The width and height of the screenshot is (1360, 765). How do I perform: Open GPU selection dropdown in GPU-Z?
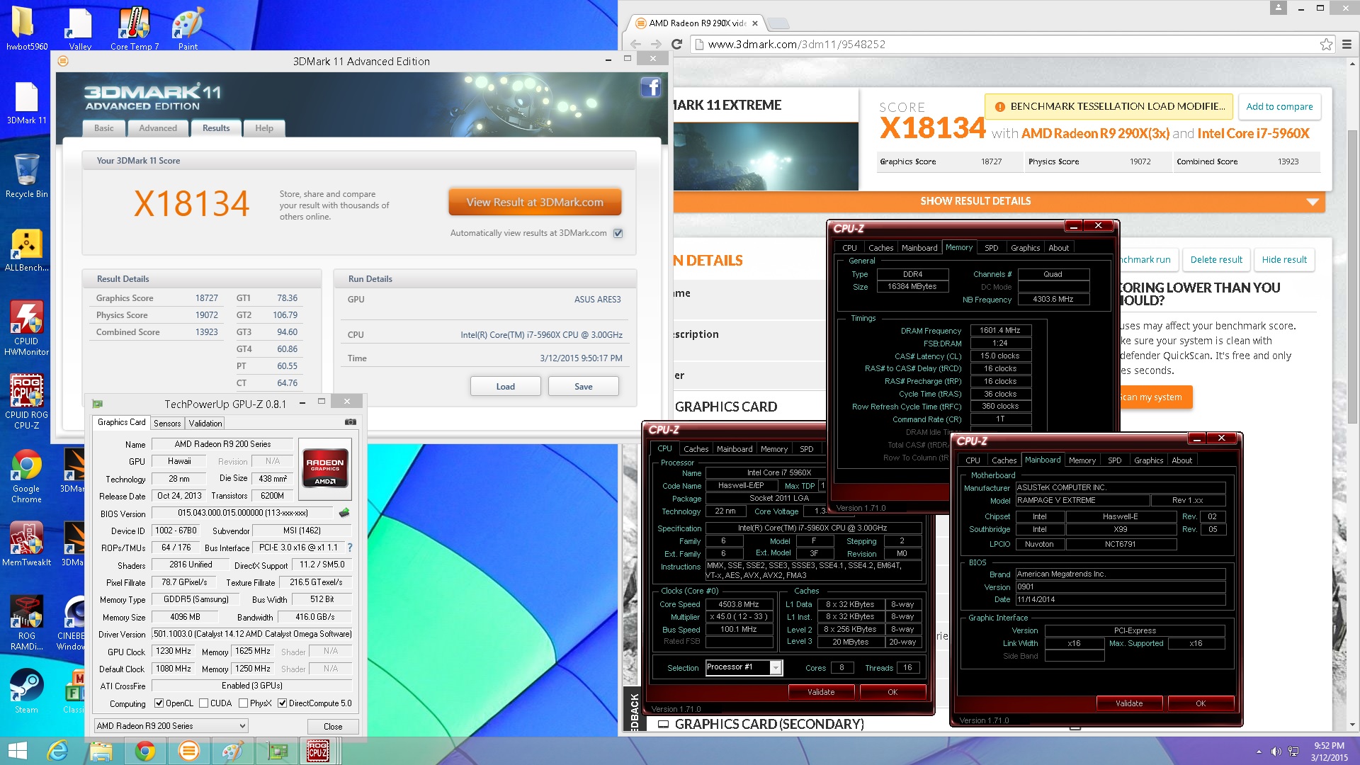coord(171,726)
